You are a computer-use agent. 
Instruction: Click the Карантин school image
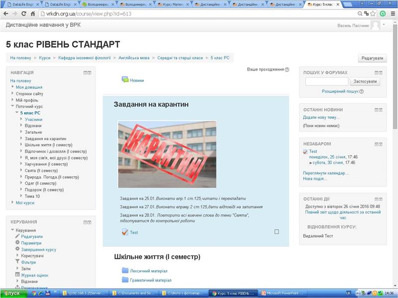tap(167, 154)
